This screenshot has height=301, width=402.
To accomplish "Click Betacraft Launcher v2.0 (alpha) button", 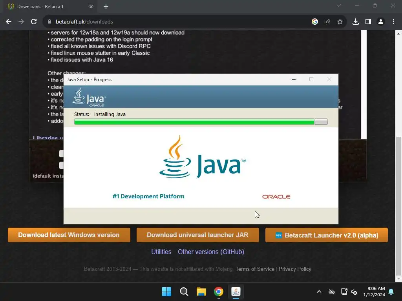I will tap(326, 235).
